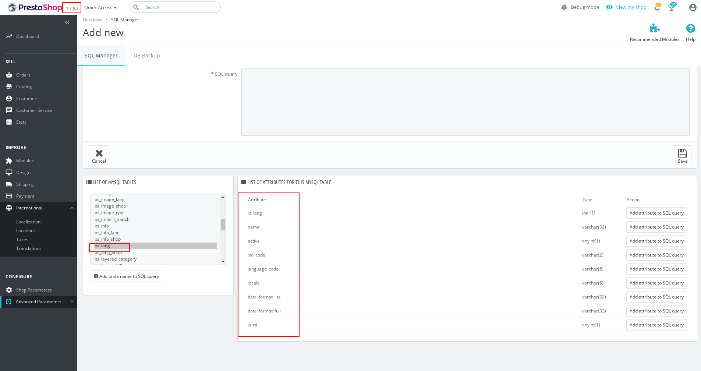Switch to the DB Backup tab
Image resolution: width=701 pixels, height=371 pixels.
coord(146,56)
